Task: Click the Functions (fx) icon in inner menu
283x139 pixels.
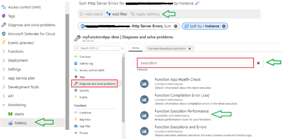Action: coord(76,113)
